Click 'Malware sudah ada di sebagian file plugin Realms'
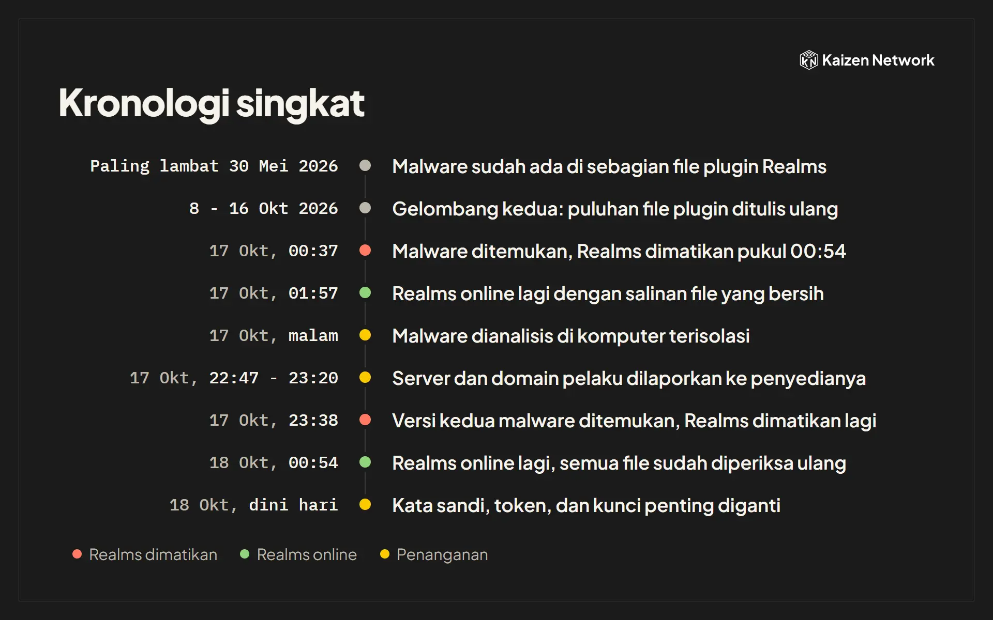The height and width of the screenshot is (620, 993). (x=609, y=167)
